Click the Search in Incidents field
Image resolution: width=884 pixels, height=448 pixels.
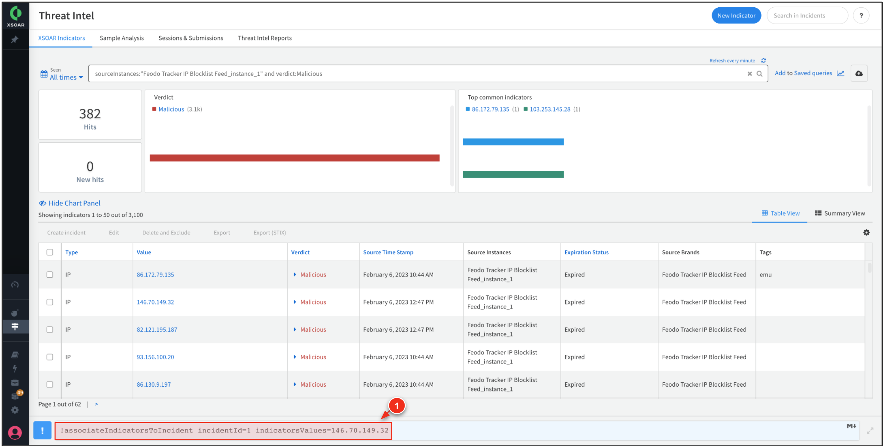point(807,16)
